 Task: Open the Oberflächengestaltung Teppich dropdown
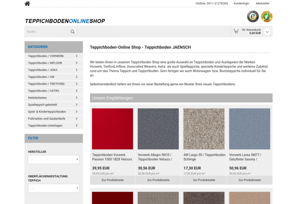pos(53,188)
